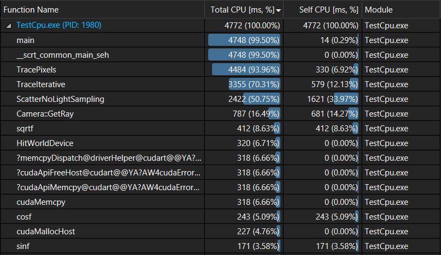Viewport: 441px width, 255px height.
Task: Click sinf's Total CPU value 171 (3.58%)
Action: [x=258, y=246]
